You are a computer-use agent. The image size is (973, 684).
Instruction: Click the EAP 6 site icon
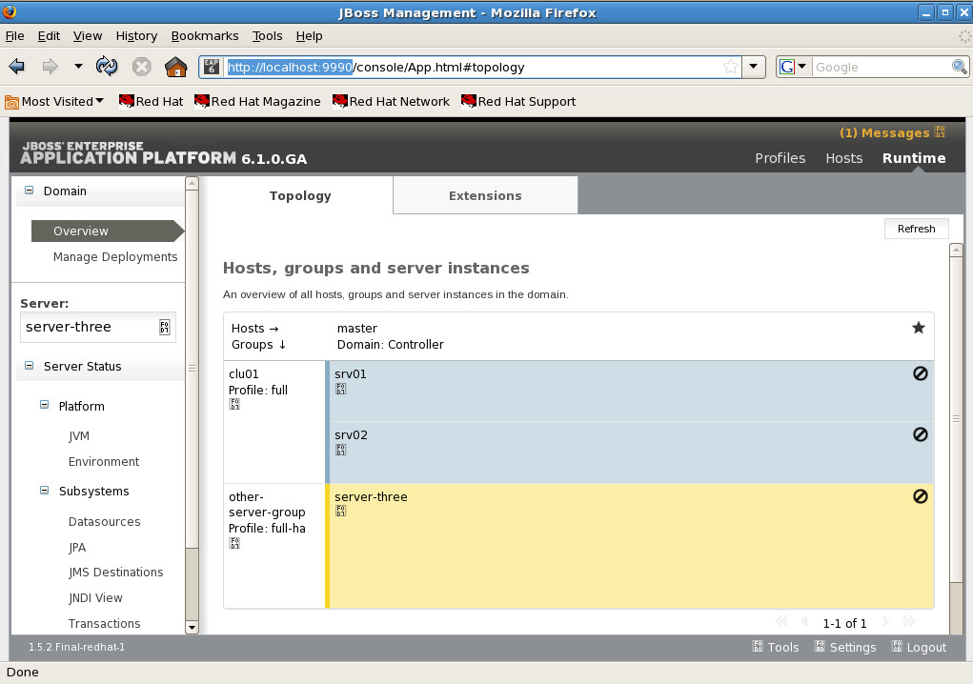point(212,67)
